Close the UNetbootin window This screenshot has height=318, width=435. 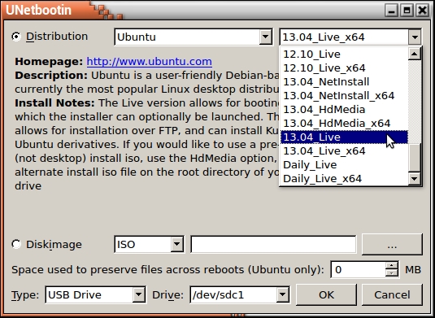point(423,11)
